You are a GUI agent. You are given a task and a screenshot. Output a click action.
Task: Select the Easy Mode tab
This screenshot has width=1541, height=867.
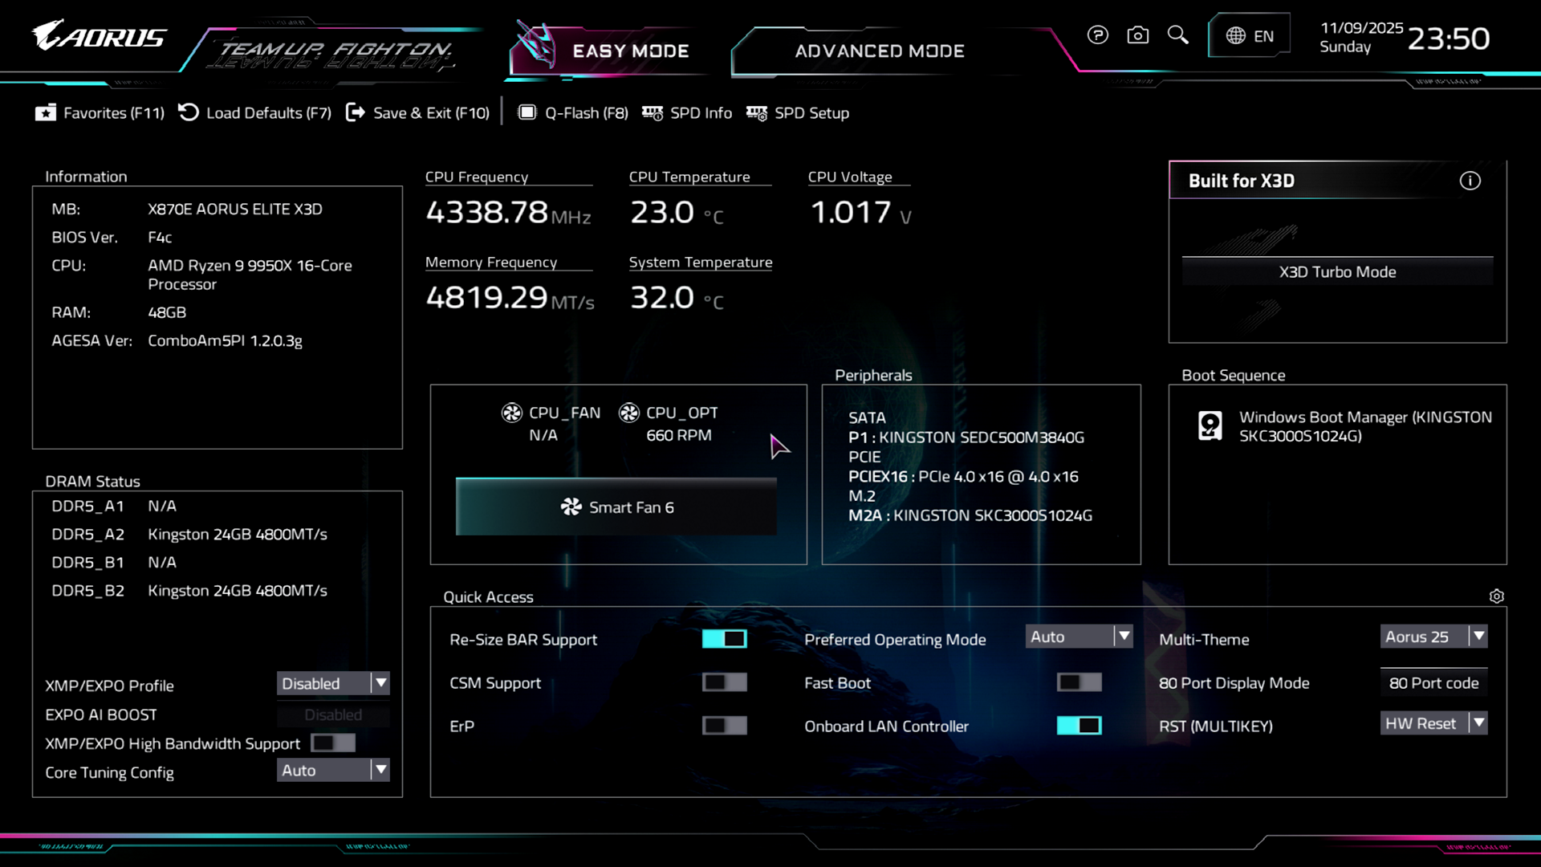[x=630, y=51]
